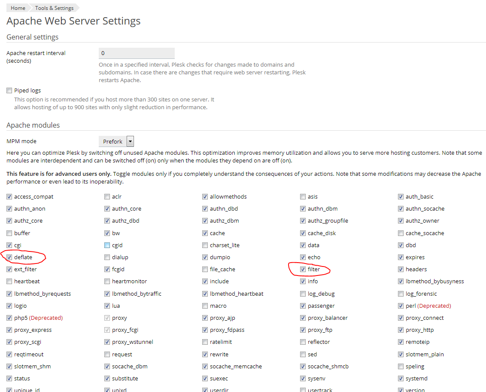Enable the Piped logs checkbox
This screenshot has height=392, width=486.
(x=9, y=91)
